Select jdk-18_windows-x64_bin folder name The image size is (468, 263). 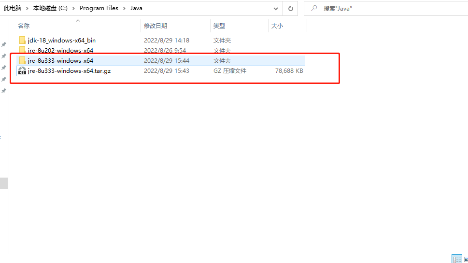click(62, 40)
